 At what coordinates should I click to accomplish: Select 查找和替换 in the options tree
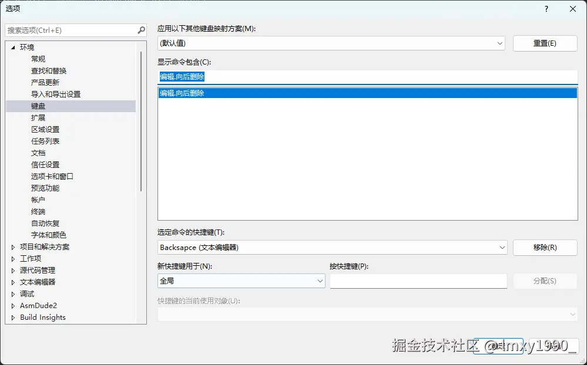(x=49, y=70)
